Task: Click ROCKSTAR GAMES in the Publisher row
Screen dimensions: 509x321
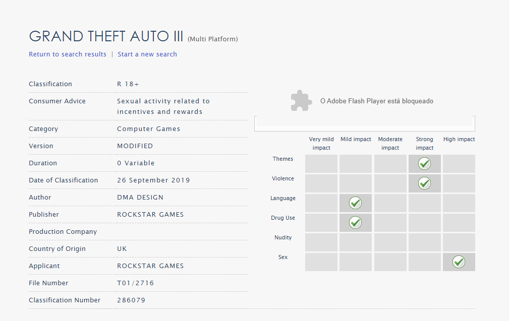Action: coord(150,215)
